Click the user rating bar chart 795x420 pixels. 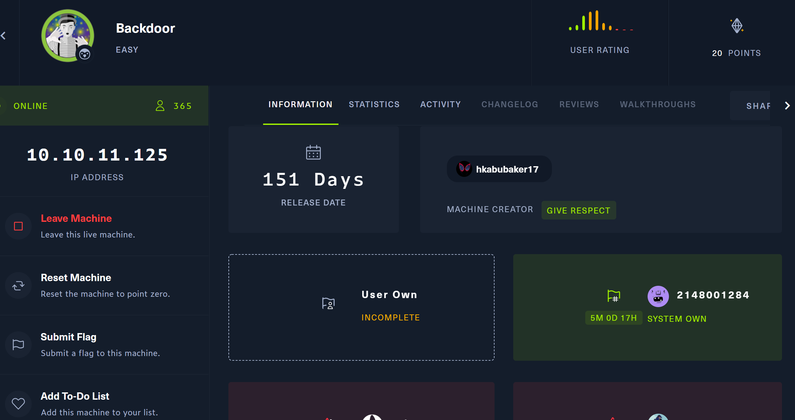coord(600,21)
